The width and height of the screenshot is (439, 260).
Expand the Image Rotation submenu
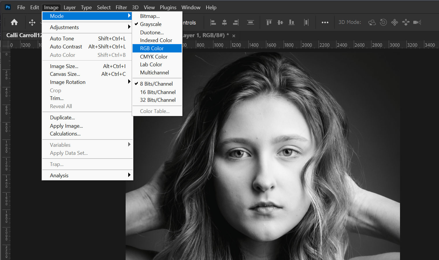(87, 82)
